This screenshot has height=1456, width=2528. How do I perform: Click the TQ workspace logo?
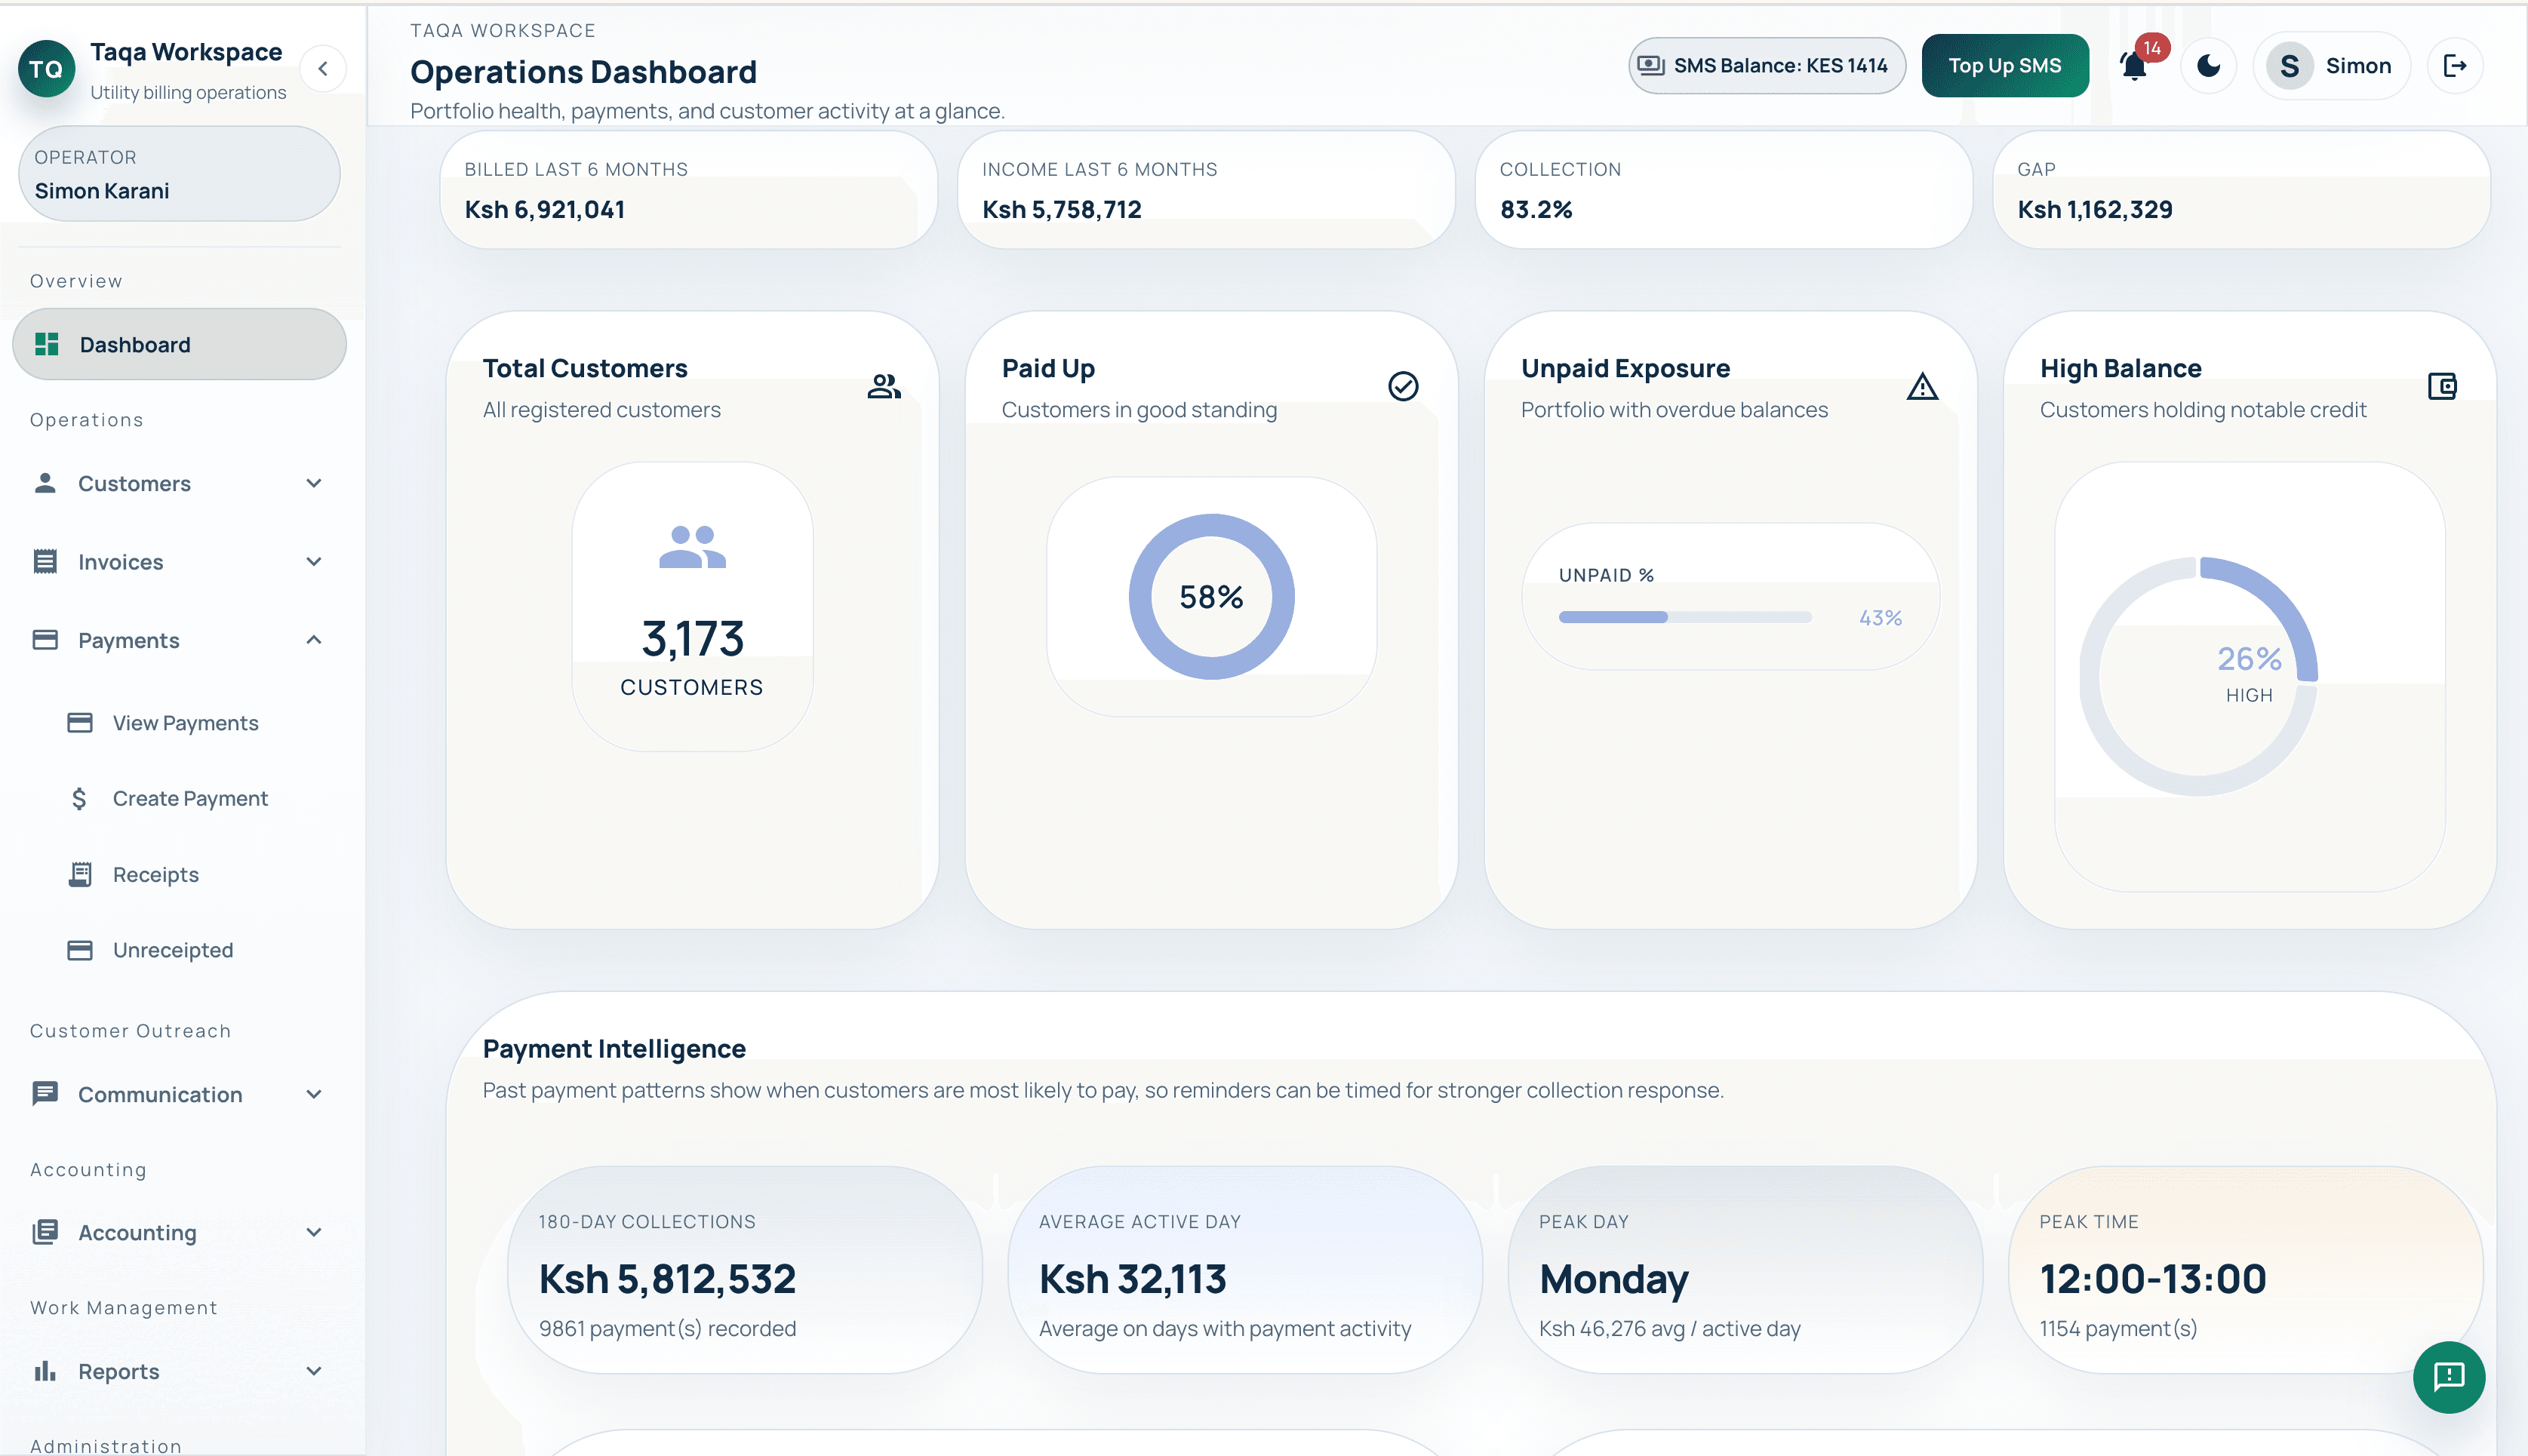(x=46, y=69)
